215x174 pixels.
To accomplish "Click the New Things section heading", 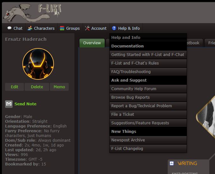I will tap(148, 132).
